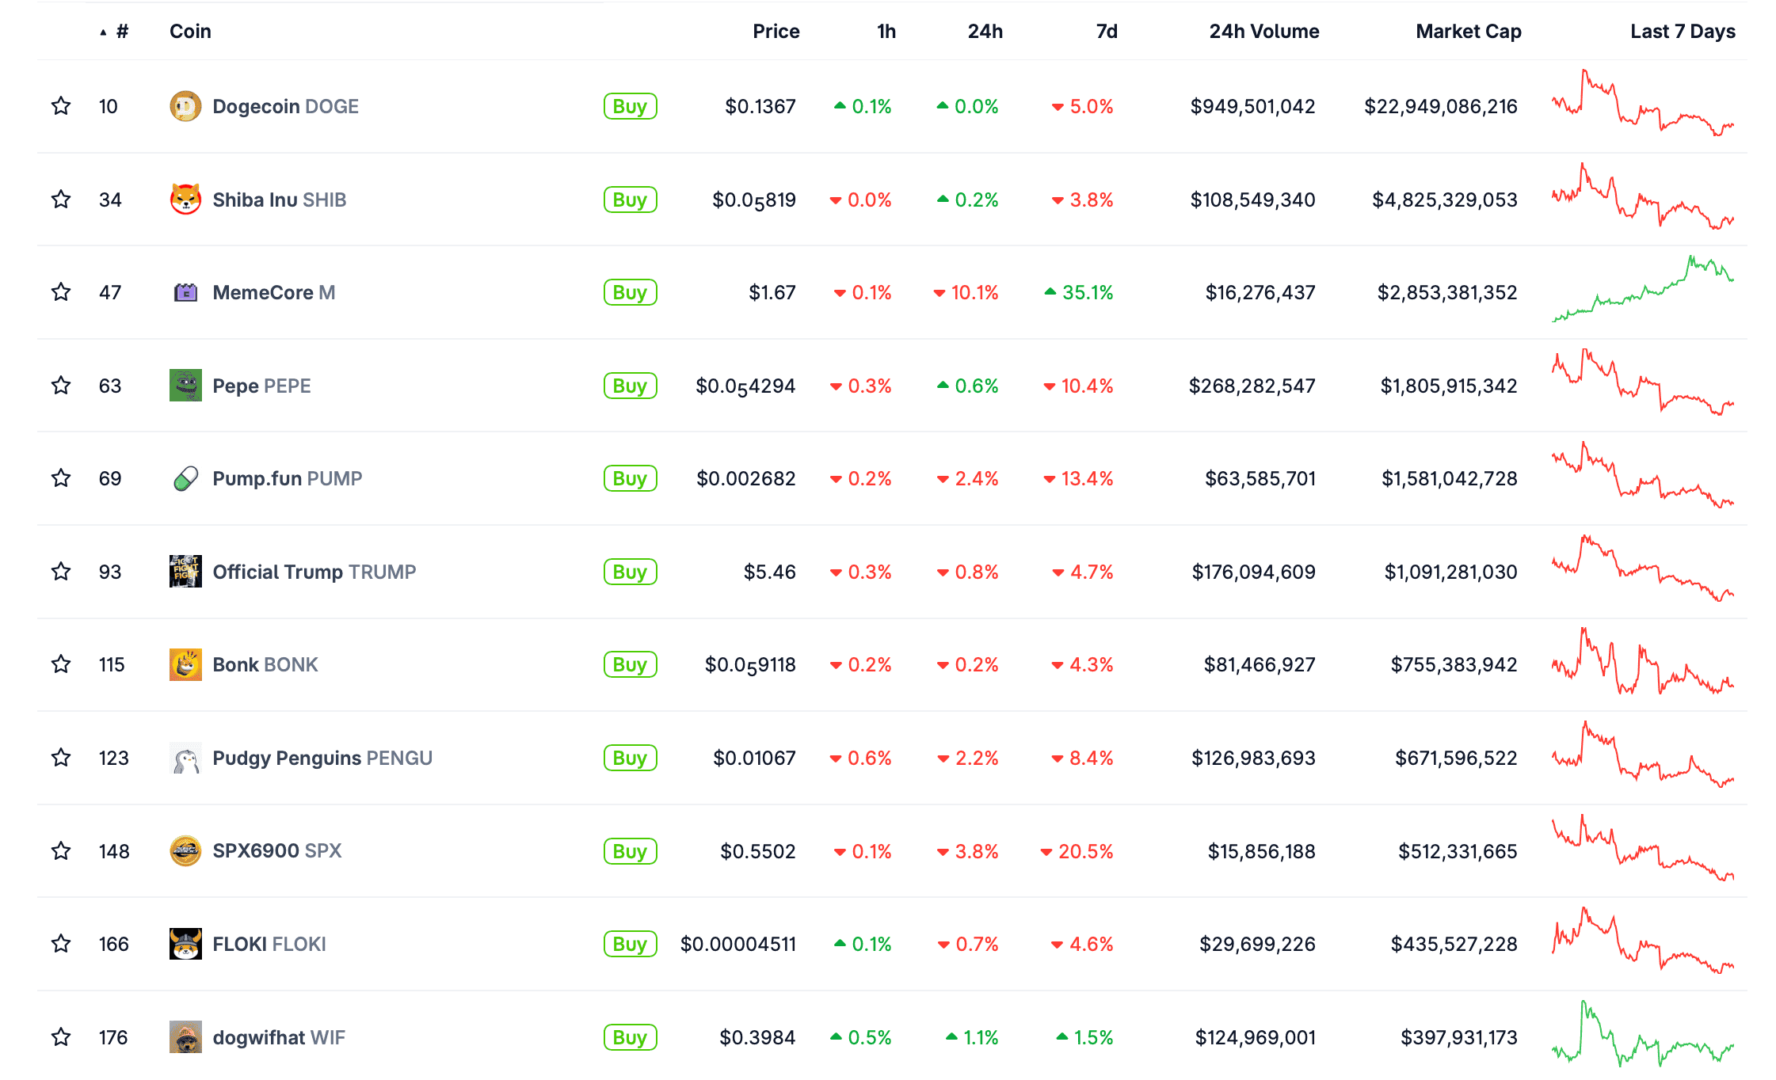Click the Pump.fun pill logo icon
This screenshot has height=1080, width=1776.
click(185, 479)
